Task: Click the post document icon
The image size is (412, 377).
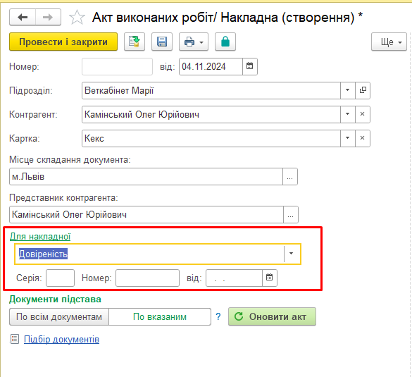Action: tap(135, 42)
